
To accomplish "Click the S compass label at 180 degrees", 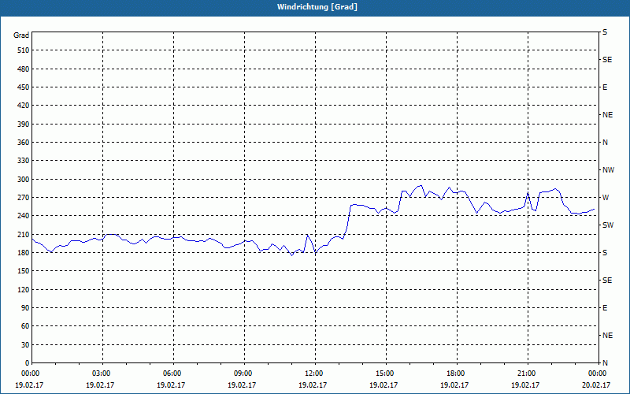I will point(605,253).
